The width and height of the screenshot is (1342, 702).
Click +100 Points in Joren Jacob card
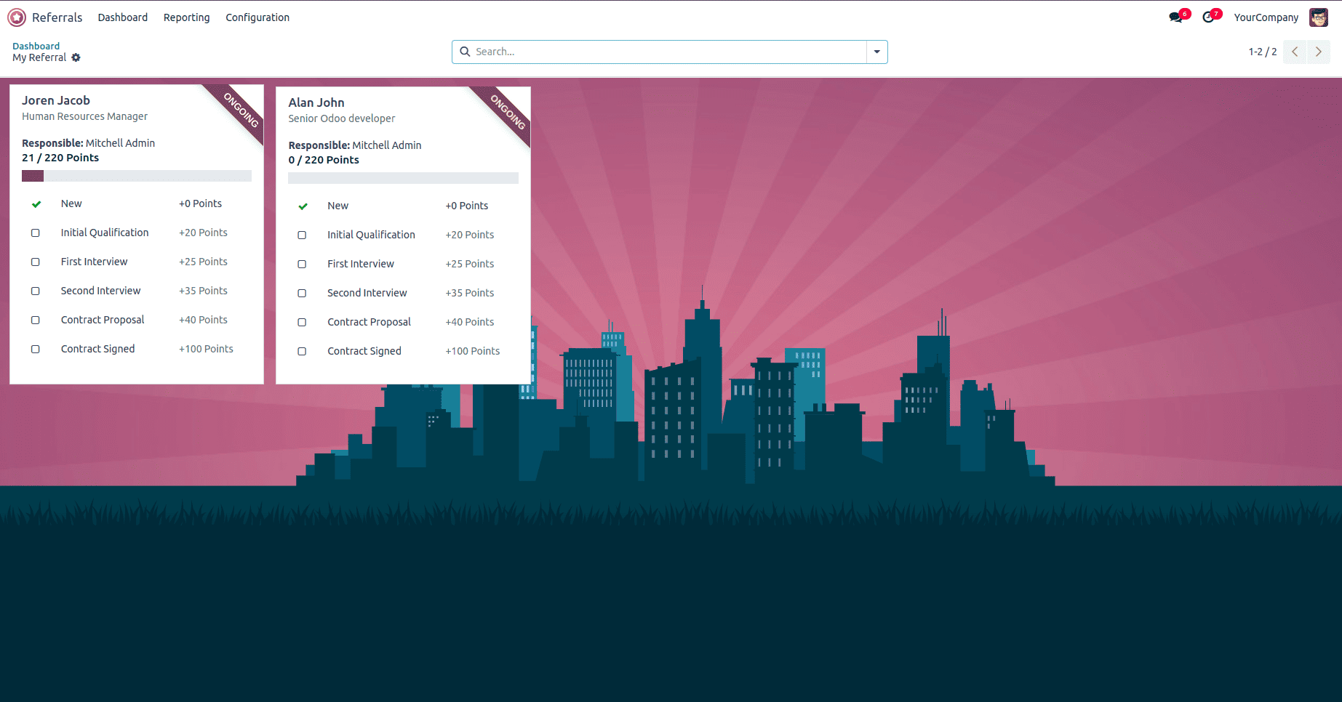click(206, 349)
